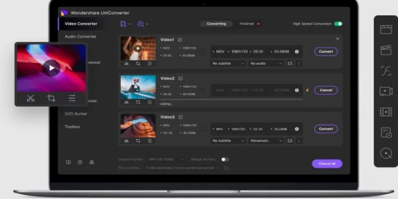398x199 pixels.
Task: Switch to the Finished tab
Action: (x=247, y=24)
